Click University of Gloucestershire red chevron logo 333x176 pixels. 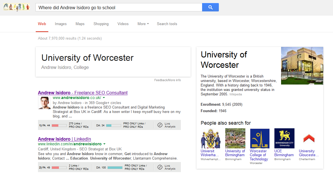pos(309,138)
